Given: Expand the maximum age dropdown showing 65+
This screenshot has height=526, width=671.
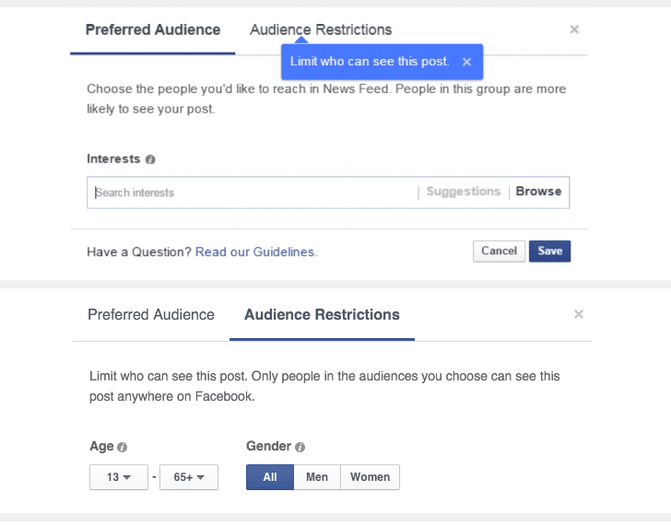Looking at the screenshot, I should [x=188, y=477].
